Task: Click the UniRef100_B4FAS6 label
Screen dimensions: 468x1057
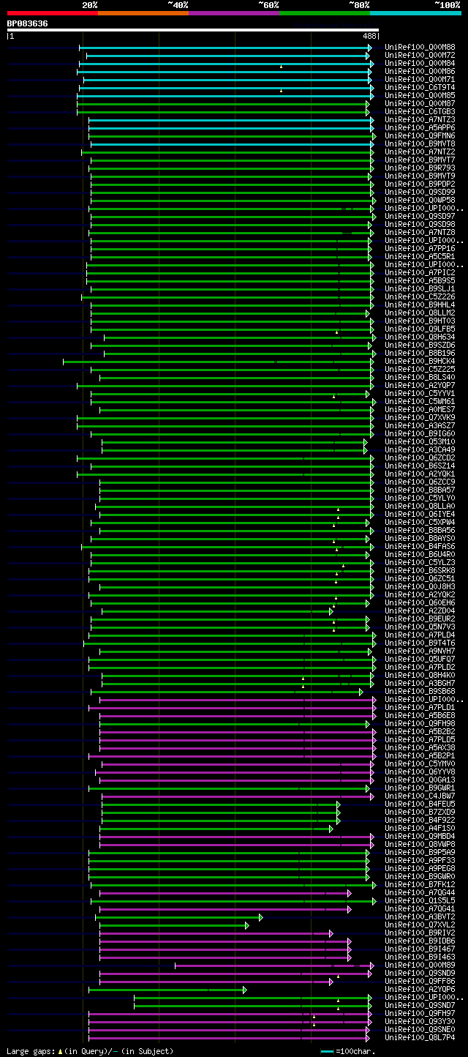Action: [420, 546]
